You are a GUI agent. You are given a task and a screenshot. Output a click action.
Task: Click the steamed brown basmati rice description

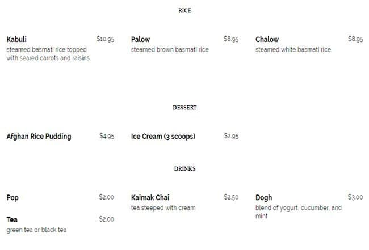(x=169, y=50)
